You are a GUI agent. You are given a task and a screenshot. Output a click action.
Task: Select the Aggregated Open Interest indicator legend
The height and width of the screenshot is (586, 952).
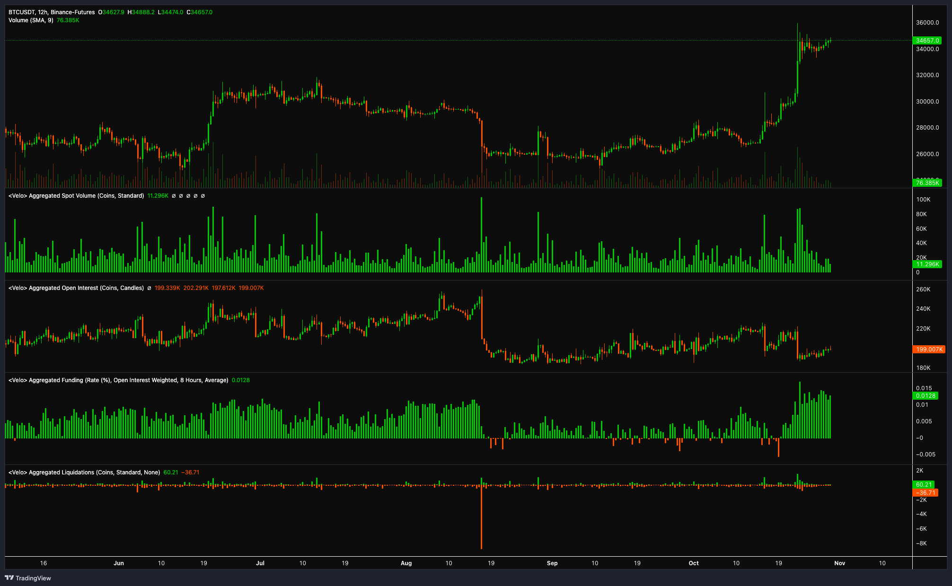tap(76, 288)
